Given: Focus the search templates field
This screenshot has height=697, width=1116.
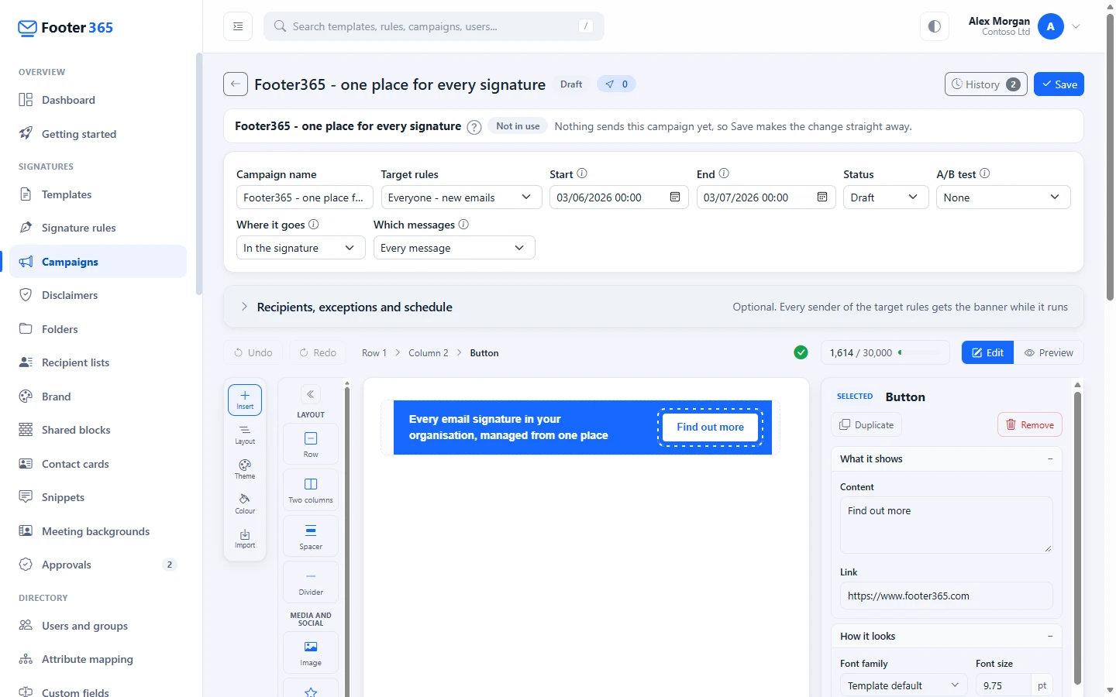Looking at the screenshot, I should (434, 26).
